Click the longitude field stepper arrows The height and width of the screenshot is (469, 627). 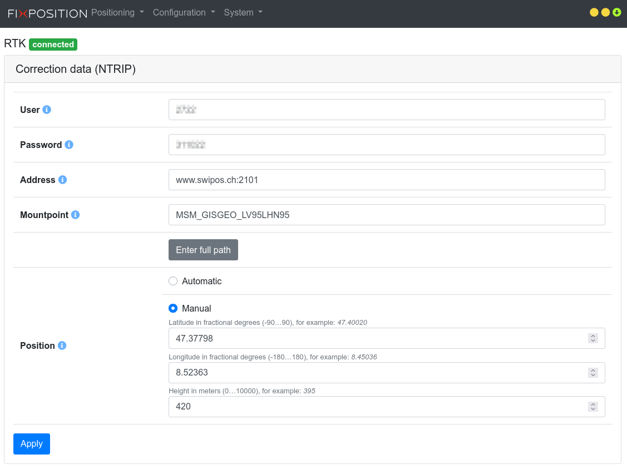click(x=593, y=373)
